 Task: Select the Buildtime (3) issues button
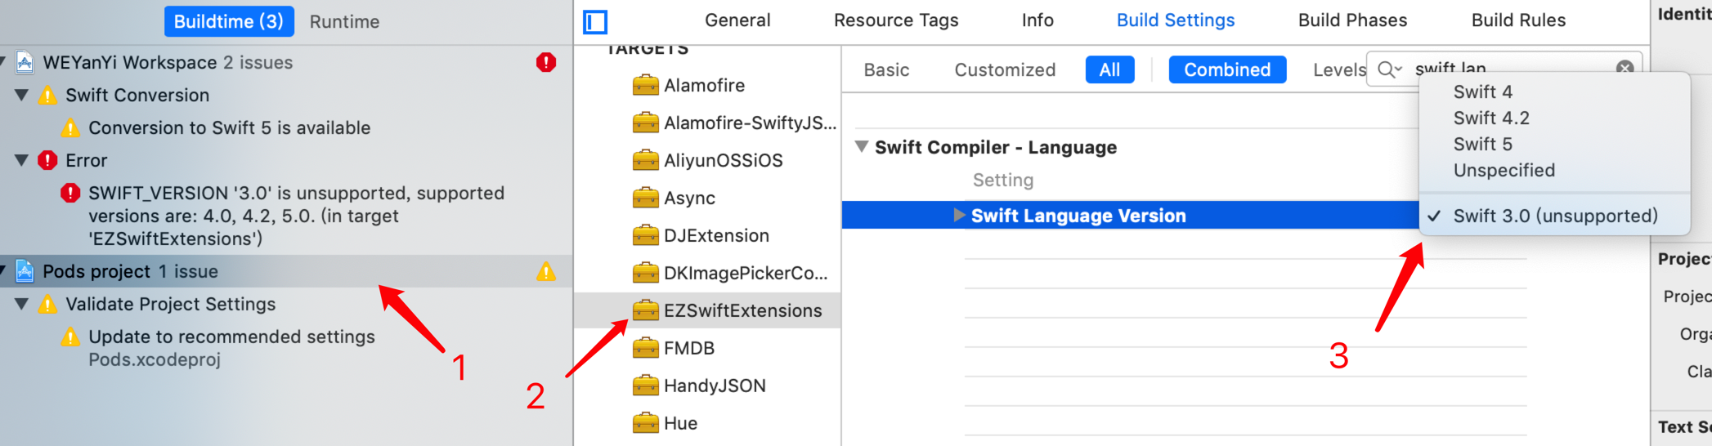pos(229,22)
